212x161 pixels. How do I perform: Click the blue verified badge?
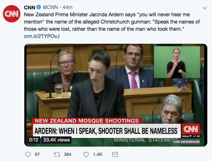(39, 7)
